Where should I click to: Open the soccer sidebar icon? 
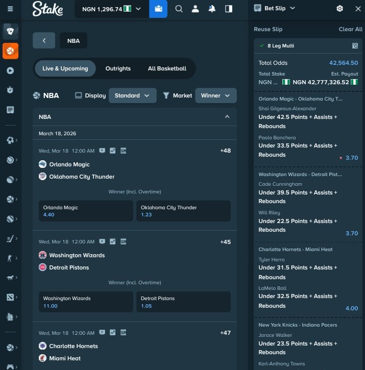point(10,140)
